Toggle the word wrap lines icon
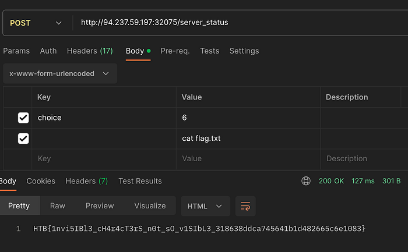Viewport: 408px width, 252px height. click(245, 206)
